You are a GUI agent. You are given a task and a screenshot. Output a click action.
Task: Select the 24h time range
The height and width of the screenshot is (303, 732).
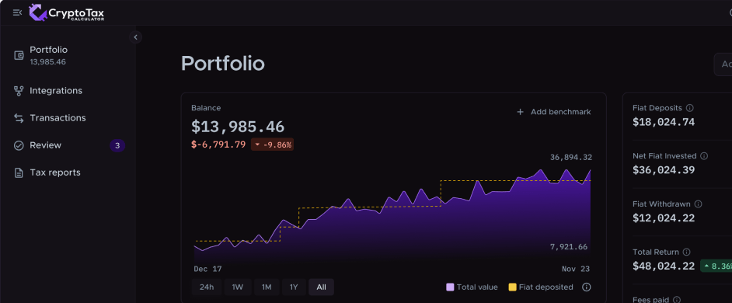pyautogui.click(x=207, y=287)
